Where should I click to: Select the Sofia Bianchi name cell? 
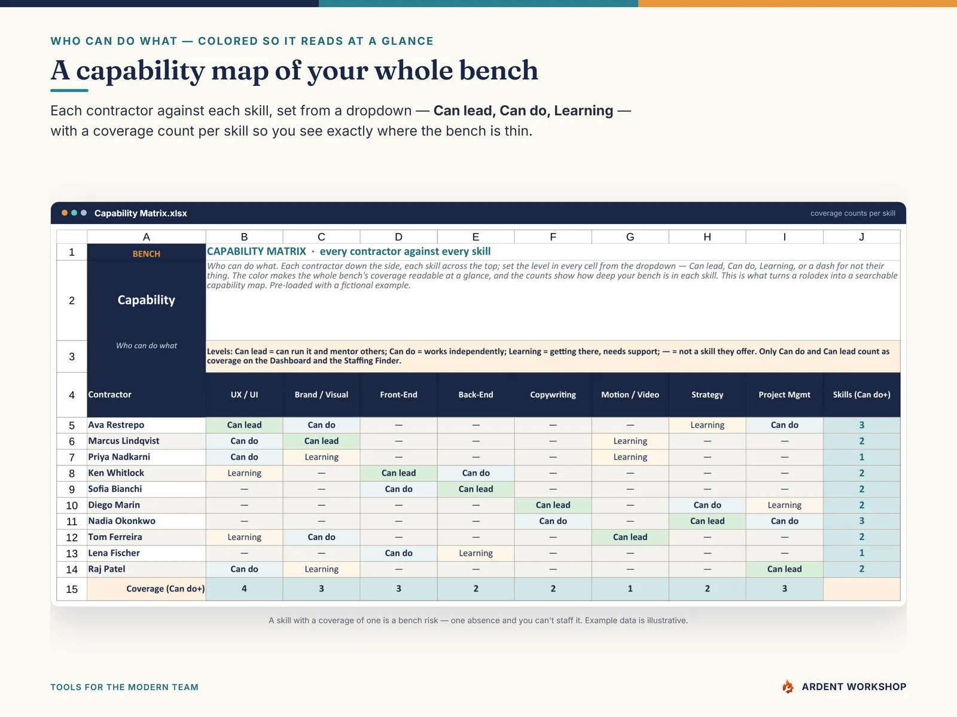[x=147, y=489]
